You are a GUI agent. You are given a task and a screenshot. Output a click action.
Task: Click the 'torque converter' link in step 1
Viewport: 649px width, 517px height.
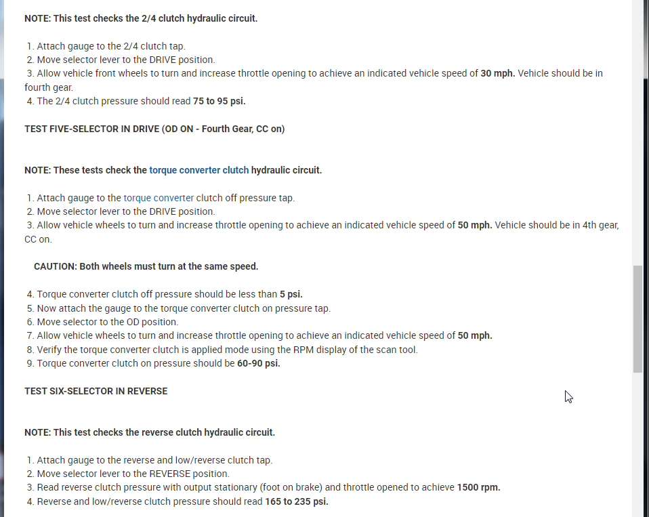(x=159, y=198)
